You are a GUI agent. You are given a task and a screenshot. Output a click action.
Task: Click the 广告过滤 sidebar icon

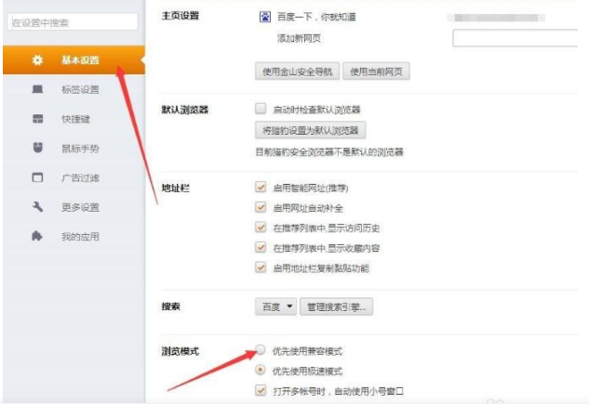(x=37, y=178)
